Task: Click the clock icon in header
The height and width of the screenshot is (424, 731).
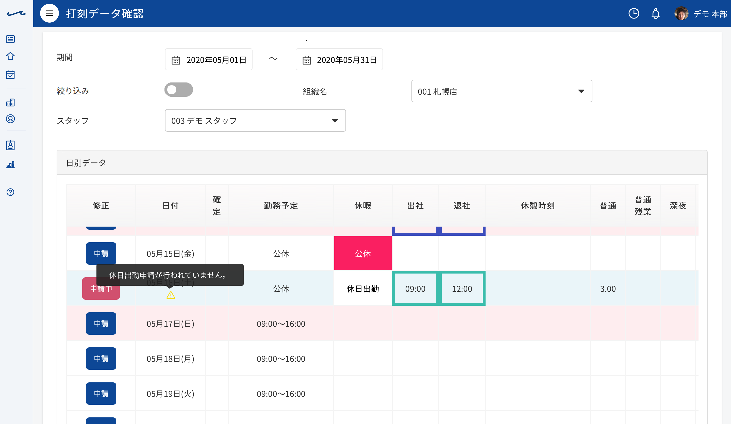Action: pyautogui.click(x=634, y=13)
